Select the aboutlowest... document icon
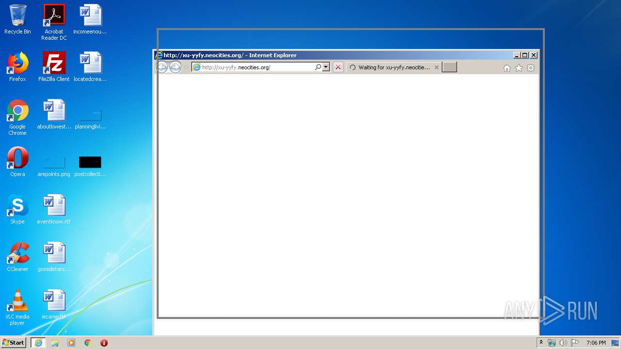The image size is (621, 349). tap(54, 114)
